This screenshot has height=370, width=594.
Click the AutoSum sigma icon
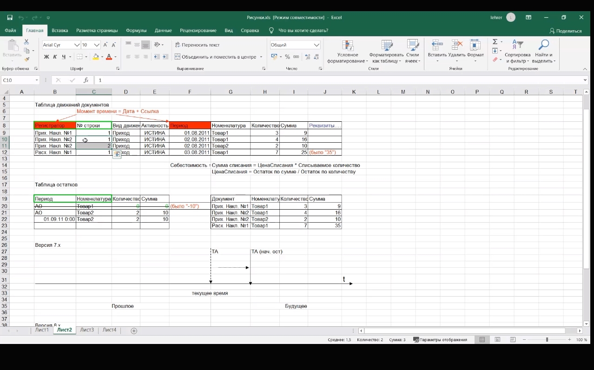tap(495, 42)
